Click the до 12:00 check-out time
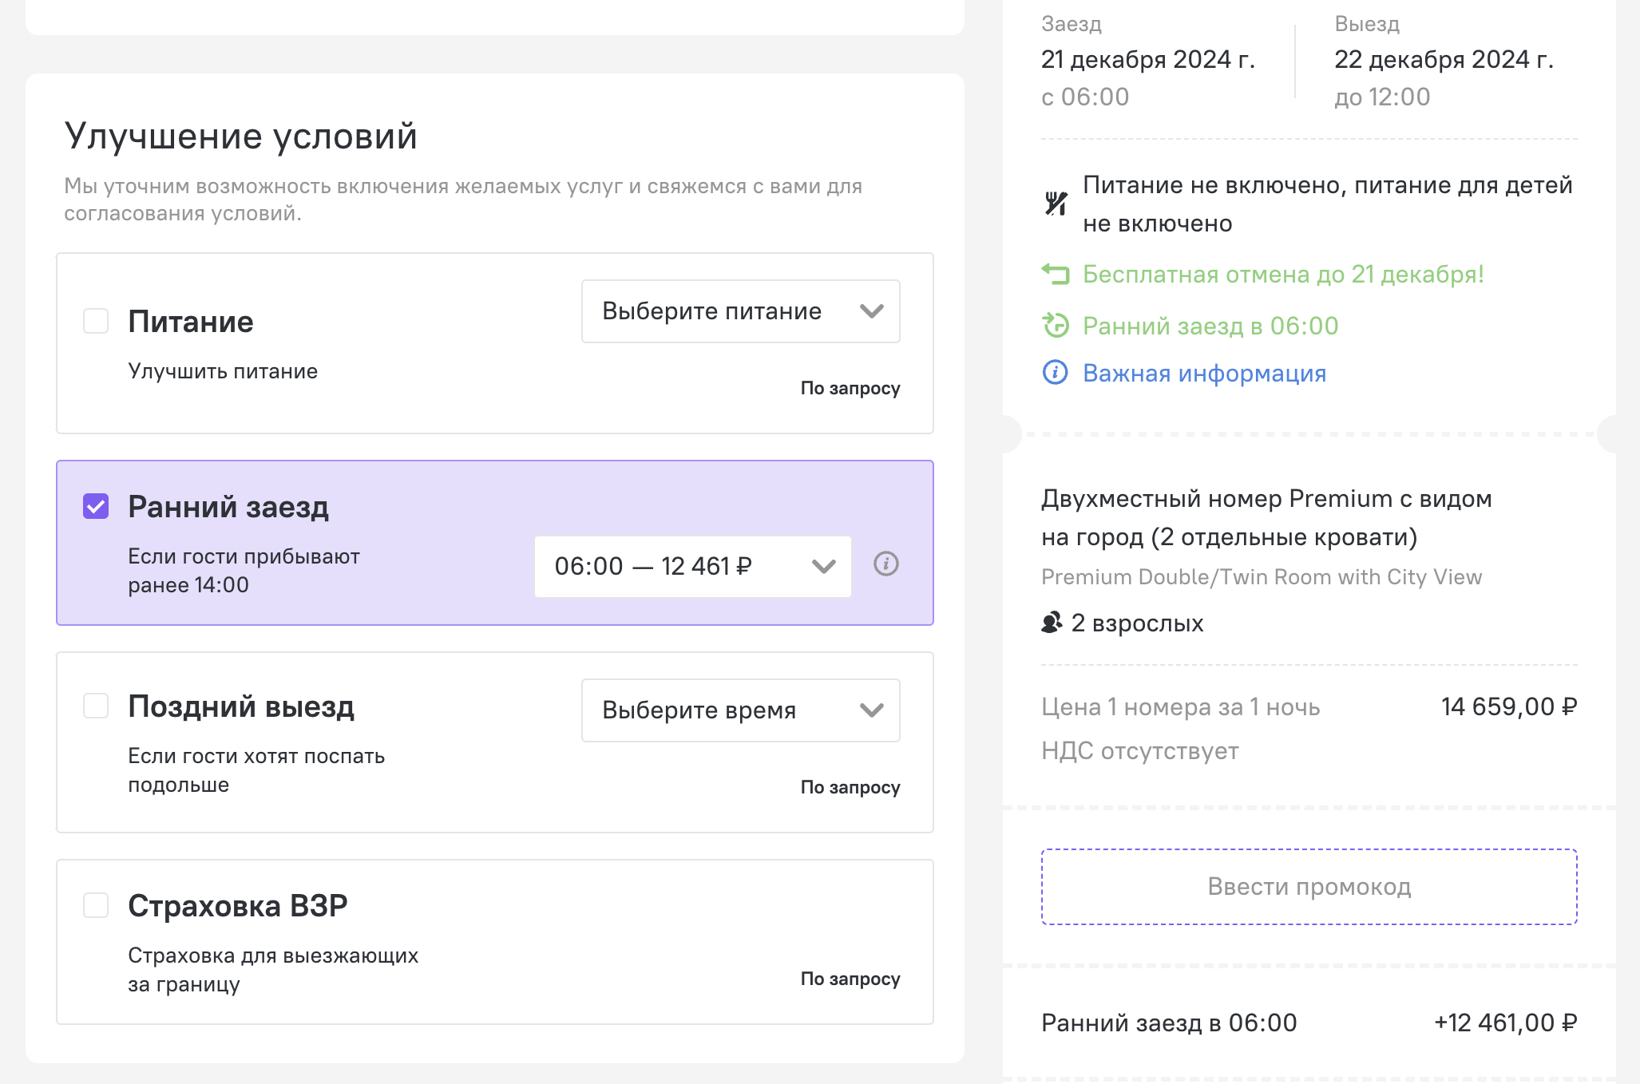 click(1383, 97)
